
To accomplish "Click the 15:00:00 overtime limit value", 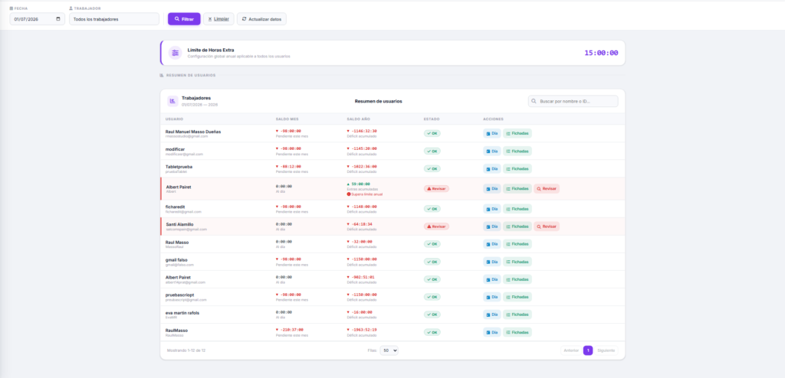I will (601, 53).
